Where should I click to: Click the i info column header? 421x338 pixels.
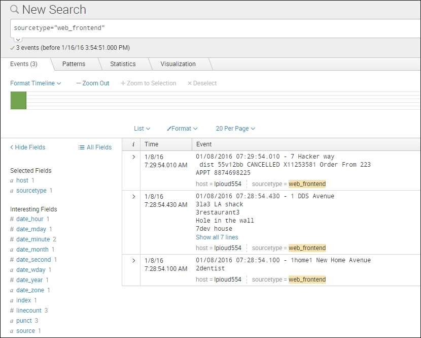coord(133,144)
